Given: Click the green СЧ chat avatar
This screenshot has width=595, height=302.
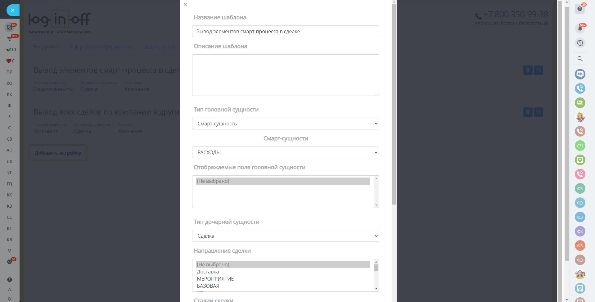Looking at the screenshot, I should [580, 146].
